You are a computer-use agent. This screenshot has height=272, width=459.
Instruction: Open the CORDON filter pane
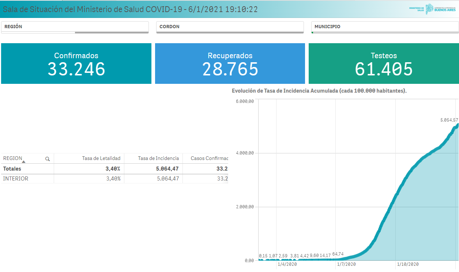point(230,27)
